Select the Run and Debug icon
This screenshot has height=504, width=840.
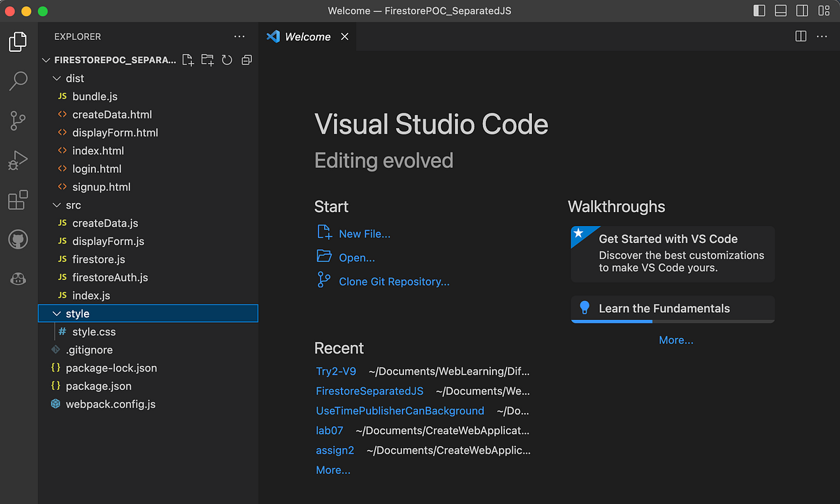(17, 160)
